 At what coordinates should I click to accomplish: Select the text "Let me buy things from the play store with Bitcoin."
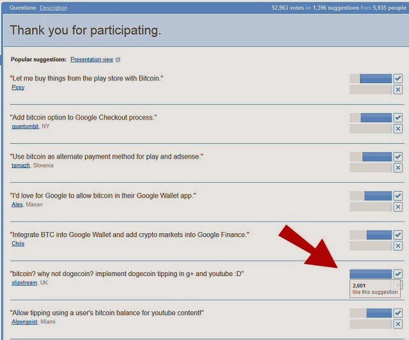87,78
